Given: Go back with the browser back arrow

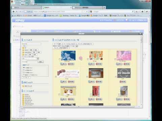Looking at the screenshot, I should pos(14,11).
